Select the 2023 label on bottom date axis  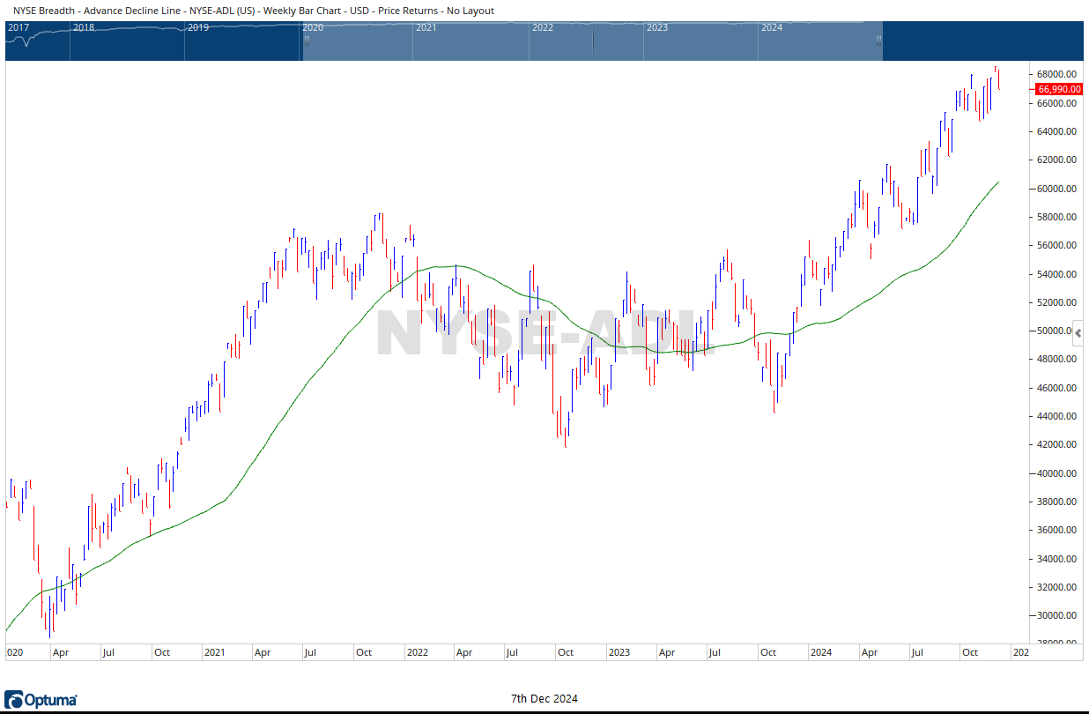619,653
